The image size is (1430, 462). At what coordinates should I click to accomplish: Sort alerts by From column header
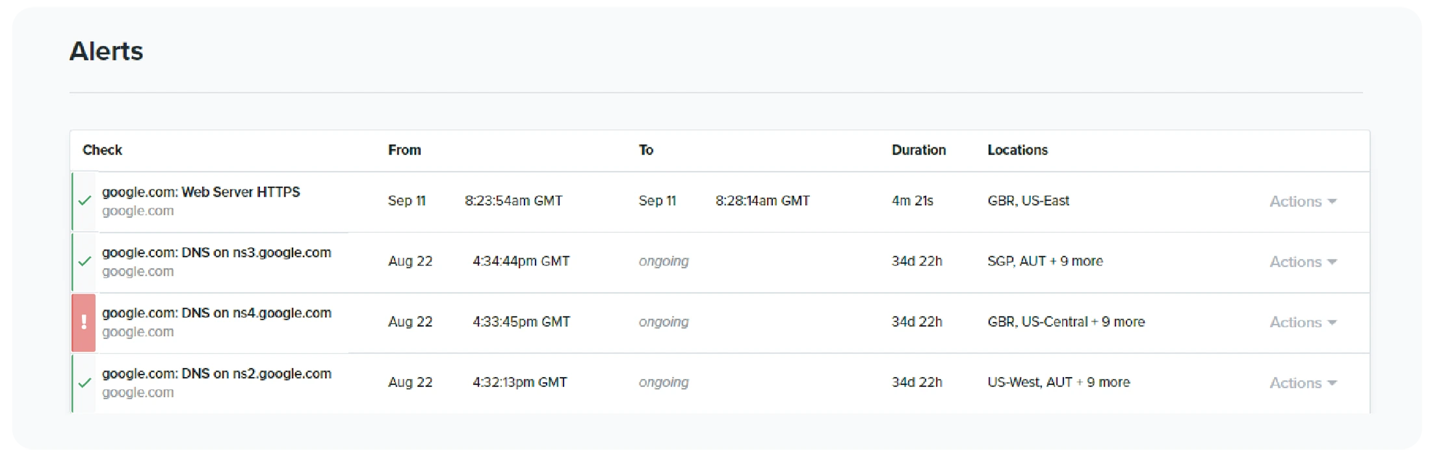(x=404, y=150)
